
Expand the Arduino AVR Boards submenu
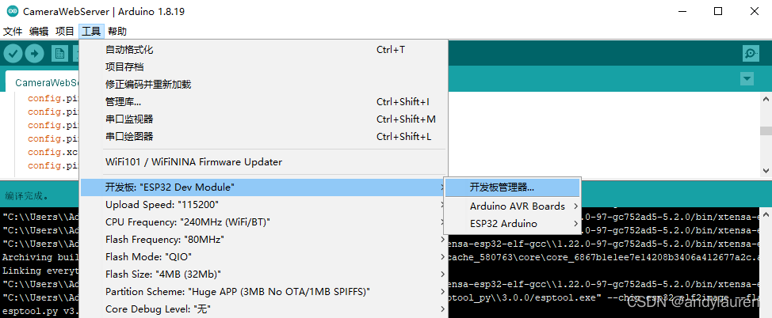pyautogui.click(x=518, y=206)
